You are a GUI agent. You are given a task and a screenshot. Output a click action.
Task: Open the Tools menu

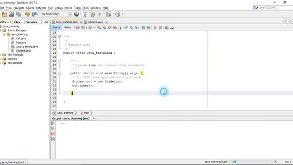coord(86,8)
